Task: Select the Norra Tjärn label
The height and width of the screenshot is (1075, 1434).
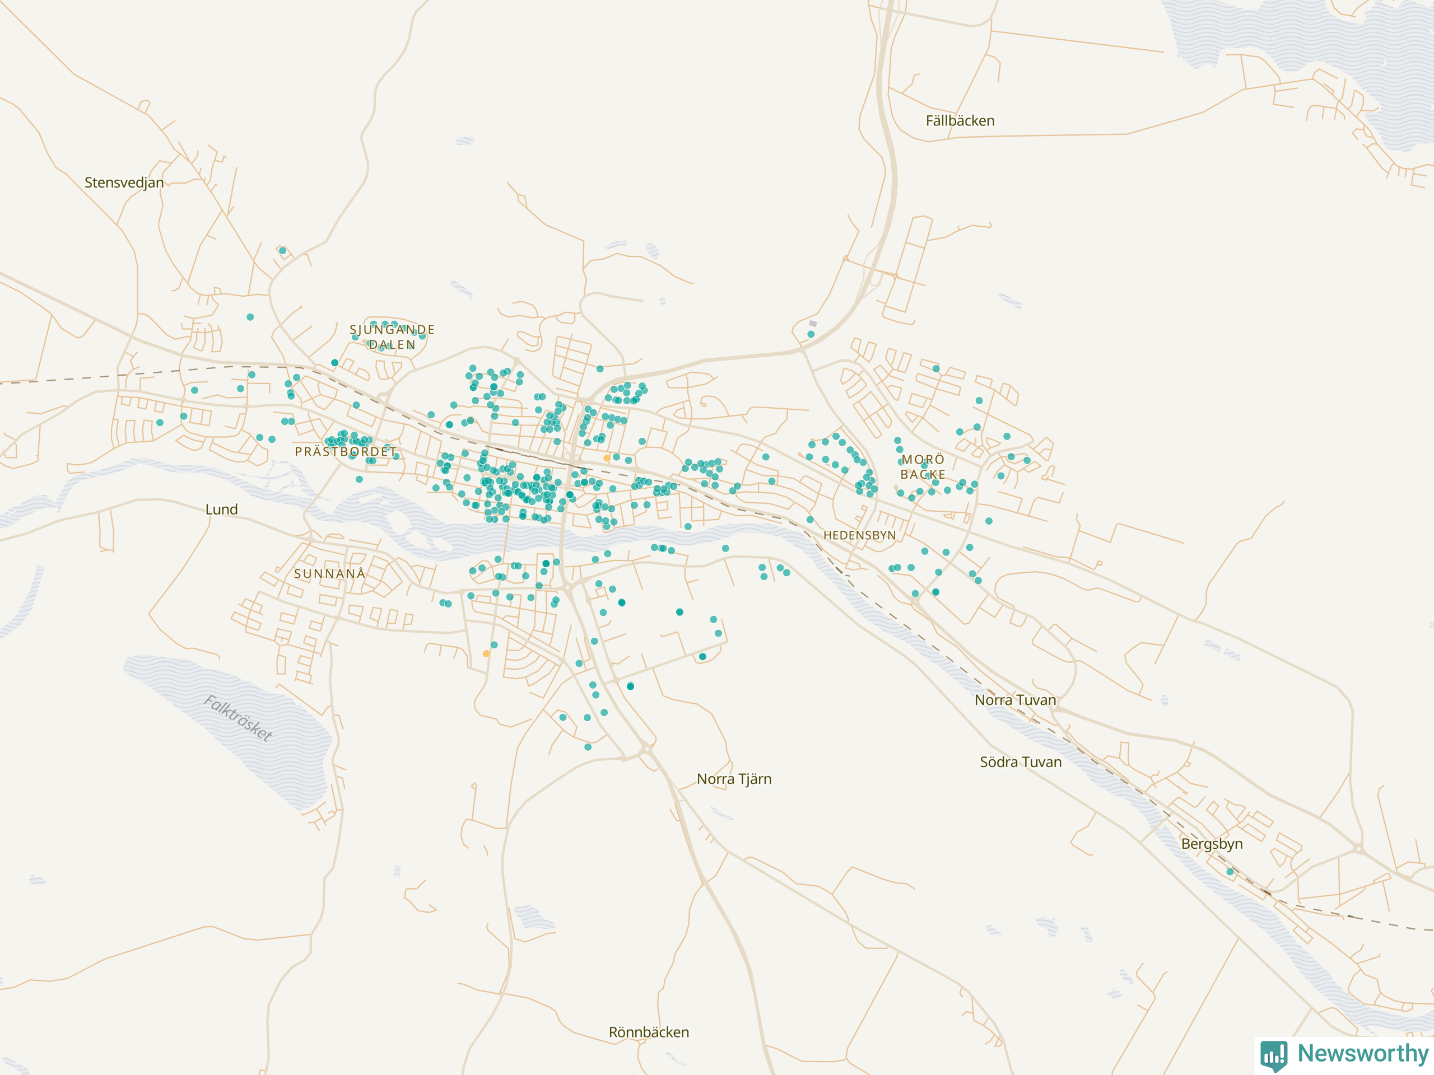Action: tap(734, 779)
